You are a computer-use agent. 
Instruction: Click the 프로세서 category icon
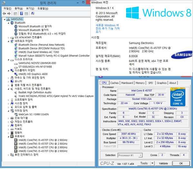coord(12,137)
